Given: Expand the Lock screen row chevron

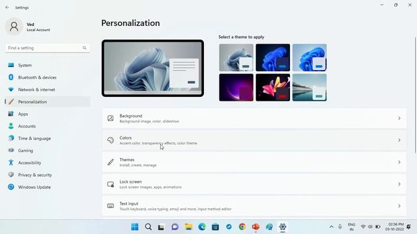Looking at the screenshot, I should 399,184.
